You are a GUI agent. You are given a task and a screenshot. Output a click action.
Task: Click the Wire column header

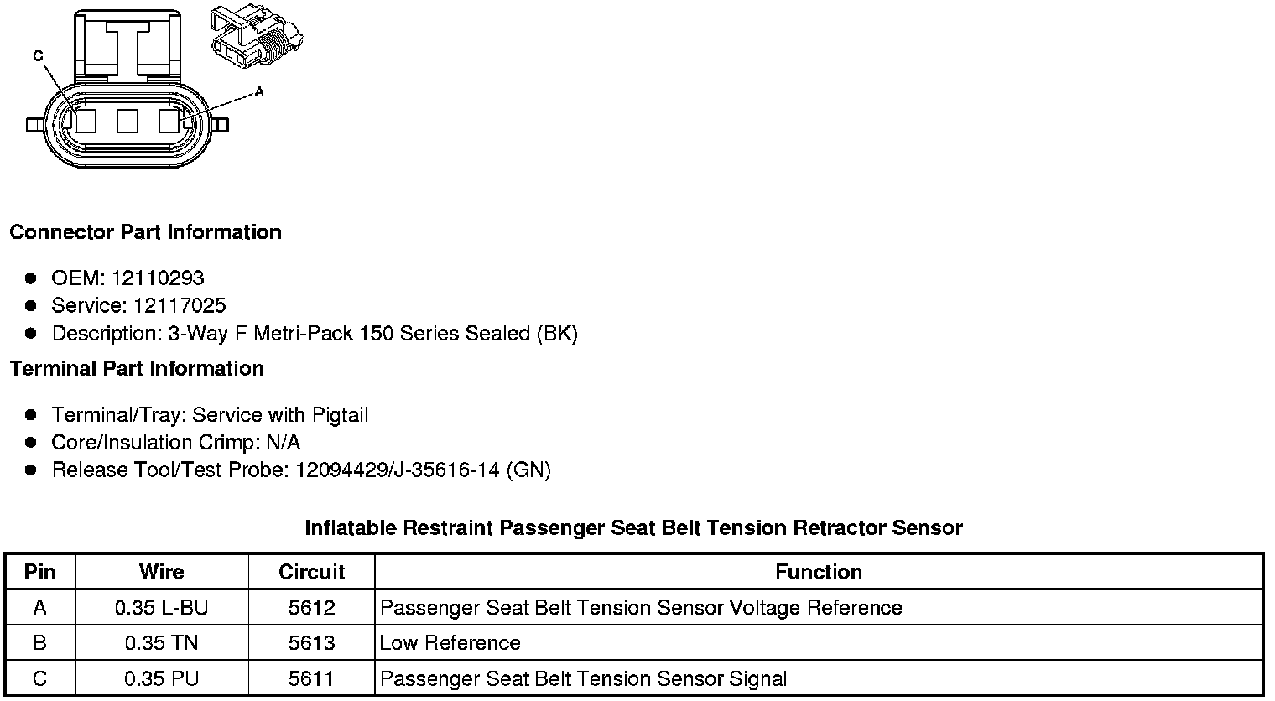point(161,572)
